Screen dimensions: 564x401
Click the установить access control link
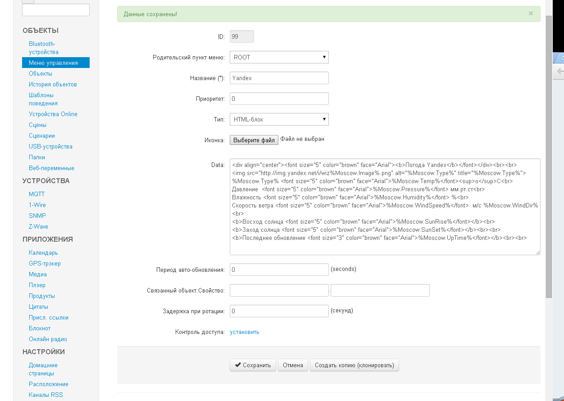245,332
